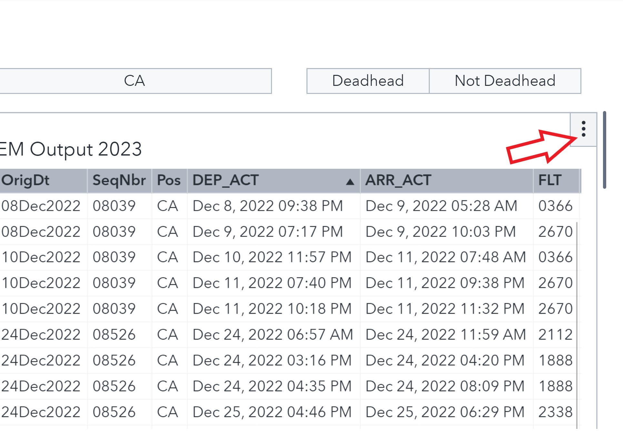Open the three-dot options menu
Image resolution: width=623 pixels, height=446 pixels.
[x=583, y=129]
